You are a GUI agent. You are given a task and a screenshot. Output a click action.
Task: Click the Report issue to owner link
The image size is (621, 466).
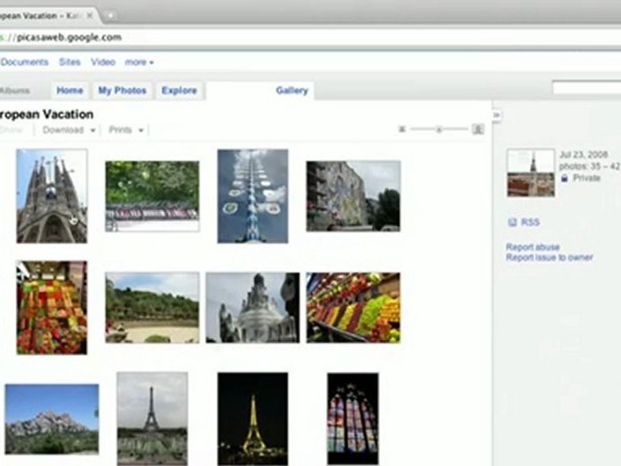click(549, 258)
